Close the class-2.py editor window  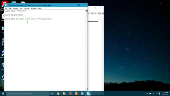pyautogui.click(x=84, y=5)
